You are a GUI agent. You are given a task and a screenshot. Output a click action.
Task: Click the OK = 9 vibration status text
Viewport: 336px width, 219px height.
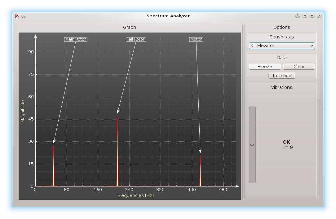[x=287, y=145]
